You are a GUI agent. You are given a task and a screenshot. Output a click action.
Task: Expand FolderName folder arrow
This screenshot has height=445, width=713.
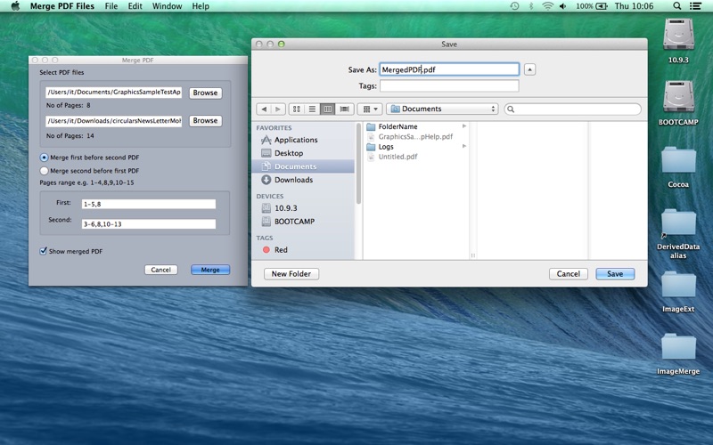coord(464,126)
